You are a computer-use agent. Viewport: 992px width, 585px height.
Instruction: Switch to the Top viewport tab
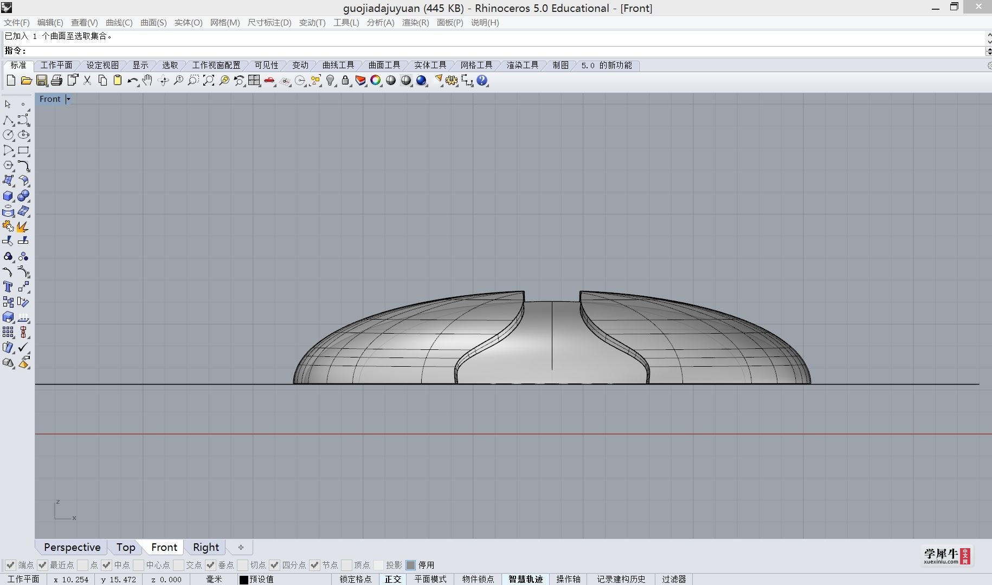126,547
